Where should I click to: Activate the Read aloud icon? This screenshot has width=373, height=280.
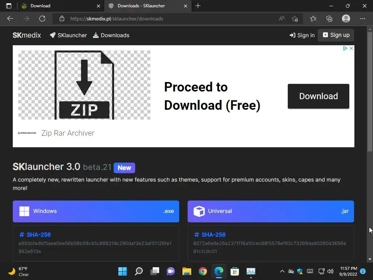[x=282, y=19]
